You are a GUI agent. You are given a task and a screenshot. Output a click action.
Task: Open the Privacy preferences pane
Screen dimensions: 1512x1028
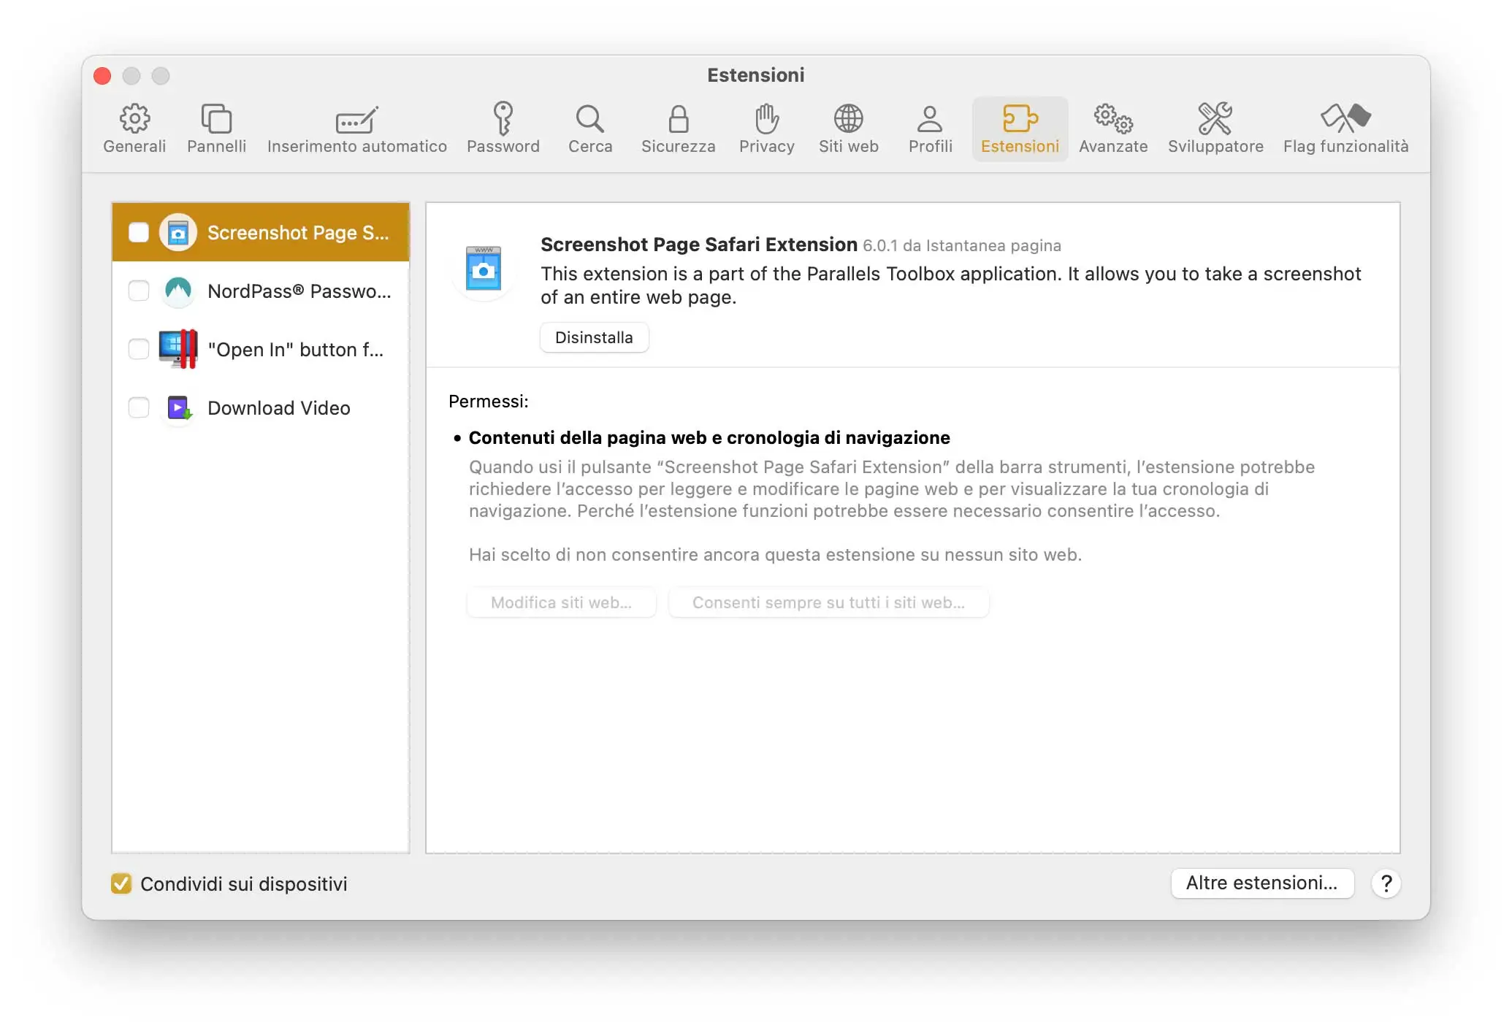click(x=766, y=128)
